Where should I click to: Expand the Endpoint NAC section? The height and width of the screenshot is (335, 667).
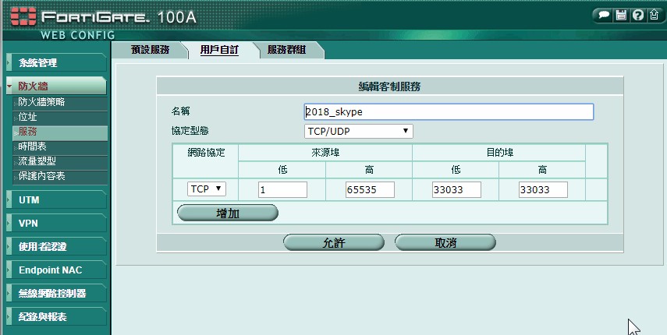point(57,270)
